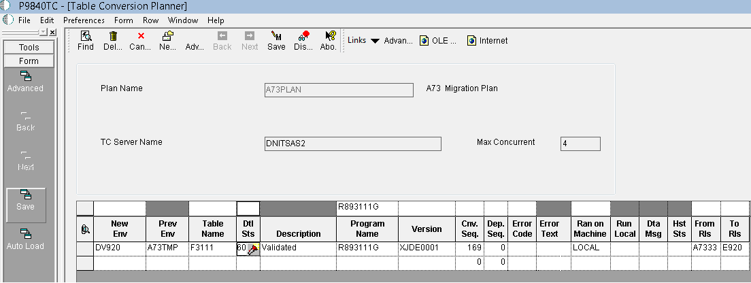Click the Form sidebar tab
The width and height of the screenshot is (751, 283).
pos(29,61)
